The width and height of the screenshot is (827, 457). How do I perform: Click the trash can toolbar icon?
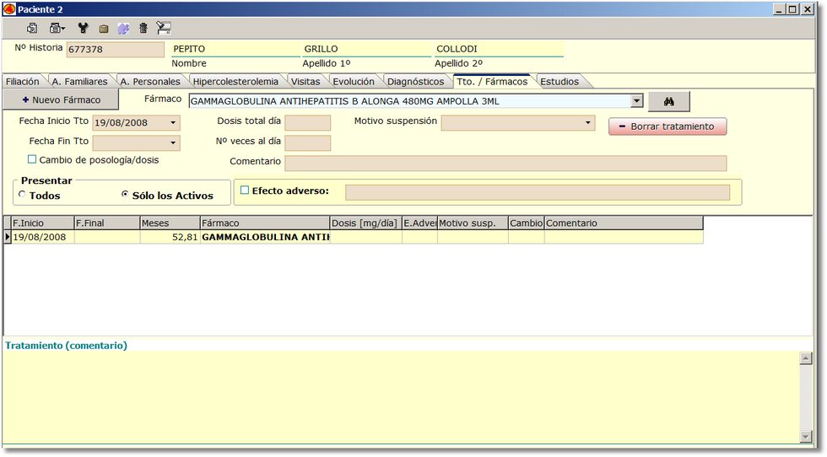143,29
